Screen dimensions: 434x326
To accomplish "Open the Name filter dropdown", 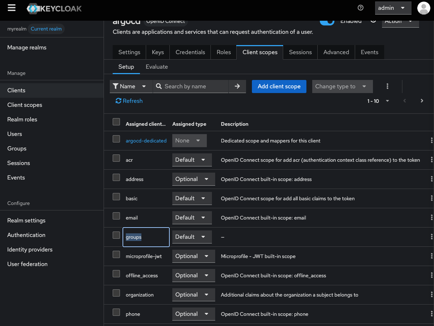I will pos(131,86).
